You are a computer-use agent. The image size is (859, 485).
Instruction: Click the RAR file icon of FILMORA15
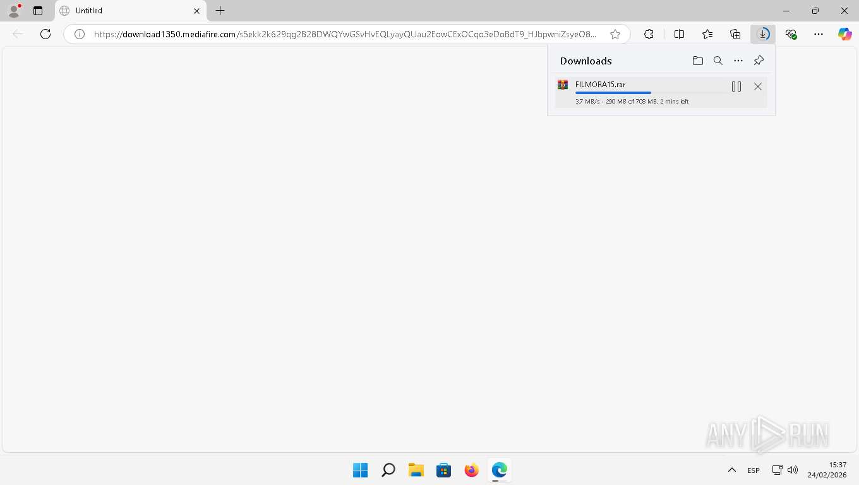click(563, 85)
